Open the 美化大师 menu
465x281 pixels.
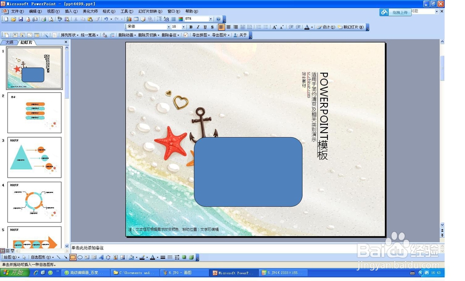coord(90,11)
